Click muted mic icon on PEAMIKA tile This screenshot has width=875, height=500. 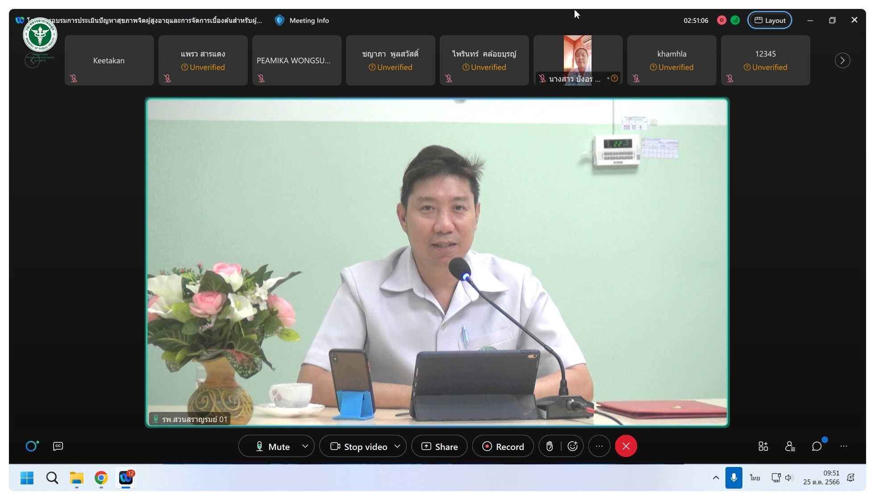pyautogui.click(x=261, y=79)
